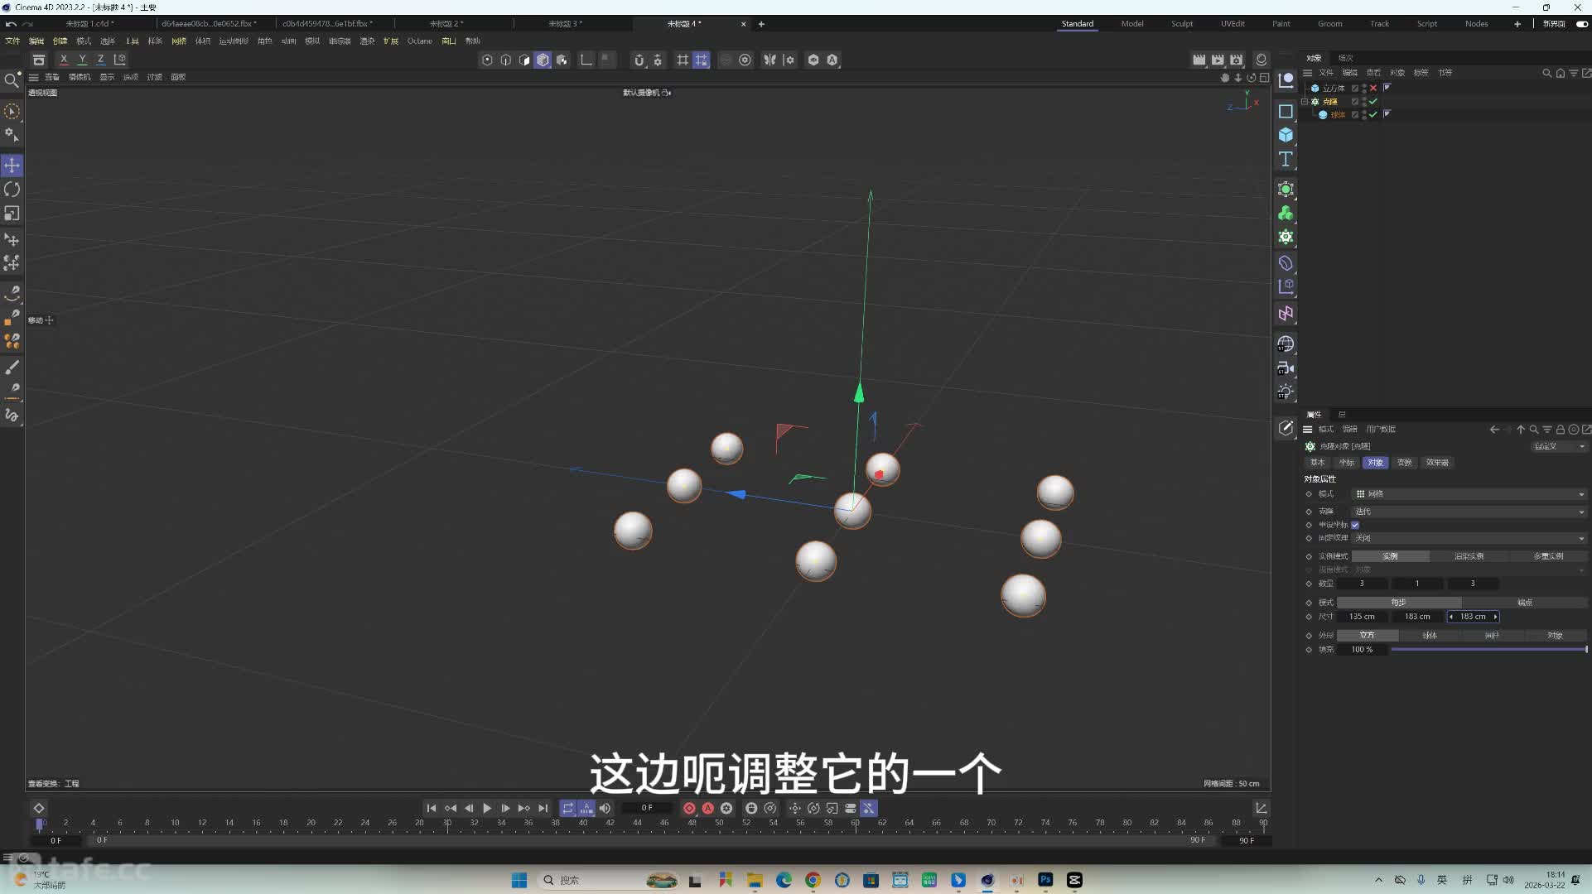Open the cloner Mode grid dropdown

click(x=1469, y=494)
